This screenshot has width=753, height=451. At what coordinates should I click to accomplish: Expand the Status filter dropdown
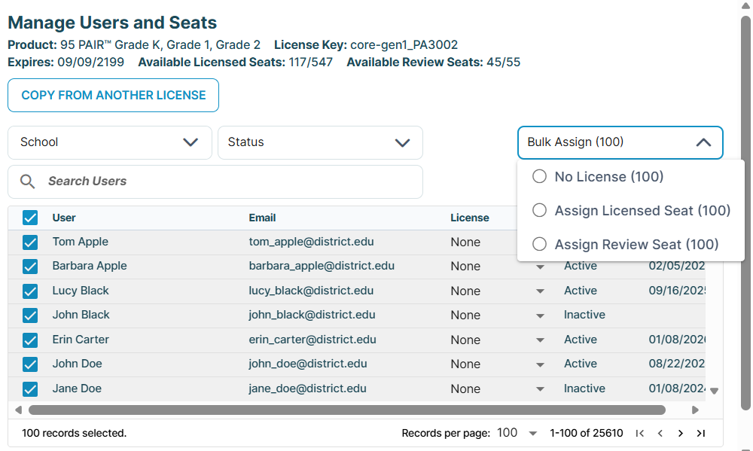point(320,142)
